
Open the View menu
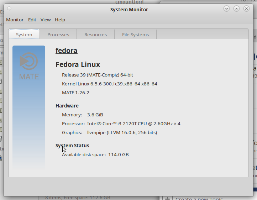pyautogui.click(x=46, y=20)
